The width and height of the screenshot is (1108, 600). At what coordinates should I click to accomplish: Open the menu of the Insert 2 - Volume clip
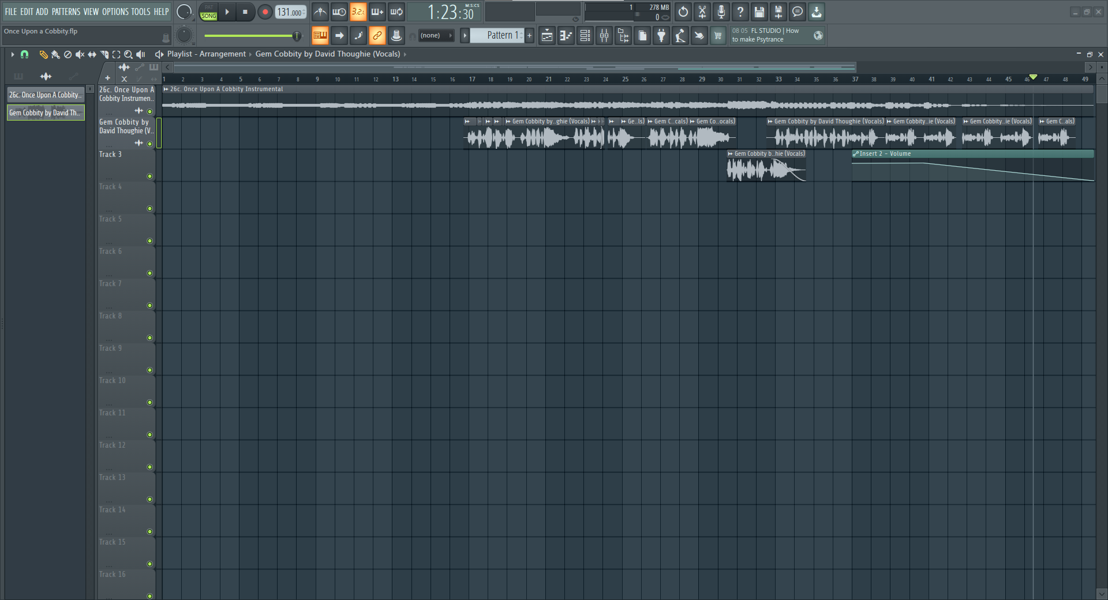(856, 154)
